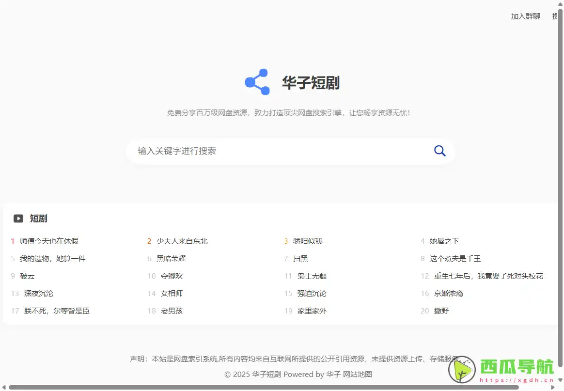Open drama "她唇之下"
The image size is (564, 391).
pyautogui.click(x=443, y=241)
